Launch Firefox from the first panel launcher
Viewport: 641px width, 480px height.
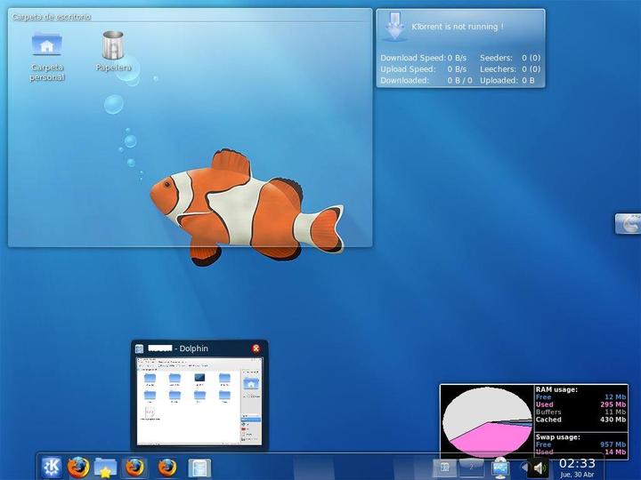coord(78,468)
